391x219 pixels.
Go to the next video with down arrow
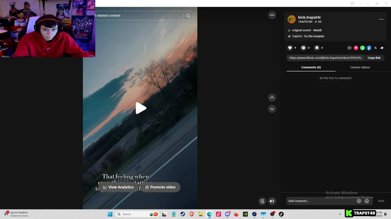(272, 109)
